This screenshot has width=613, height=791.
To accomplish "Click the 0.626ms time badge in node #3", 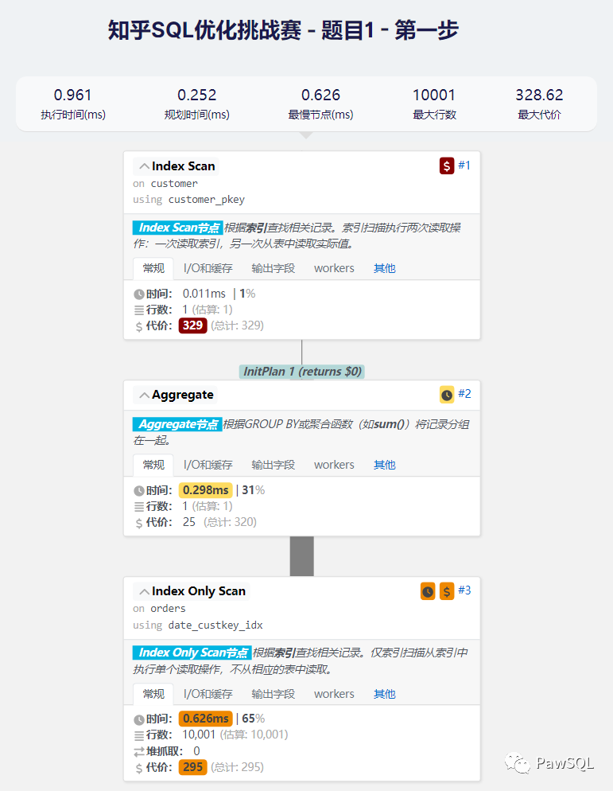I will pos(206,719).
